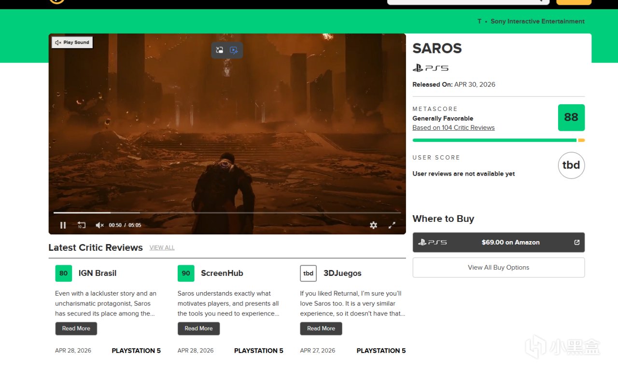Click the 'Generally Favorable' label
The height and width of the screenshot is (368, 618).
click(443, 118)
